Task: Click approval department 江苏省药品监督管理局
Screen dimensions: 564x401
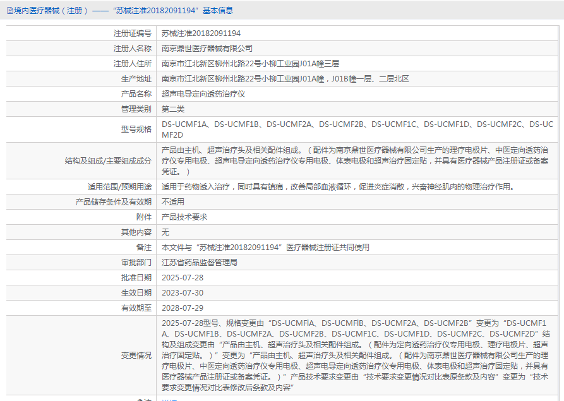Action: (x=200, y=262)
